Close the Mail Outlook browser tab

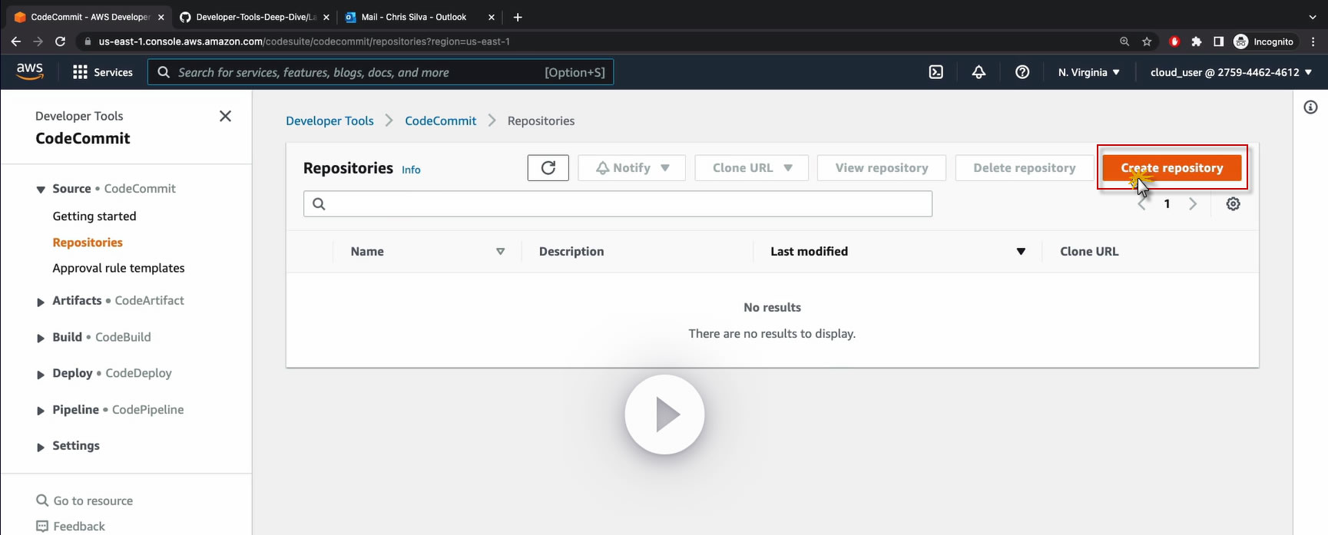click(491, 17)
